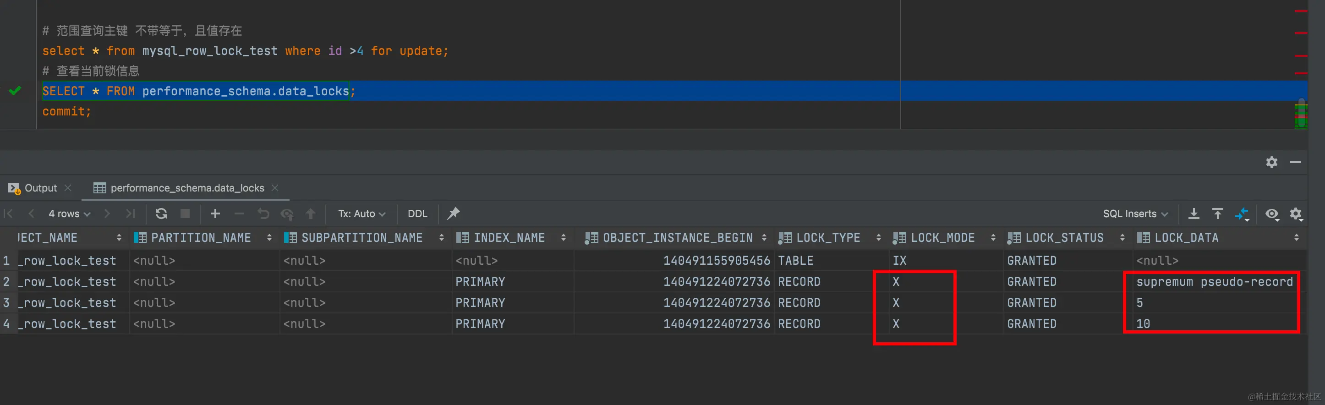Select row number 2 in the grid

coord(7,281)
